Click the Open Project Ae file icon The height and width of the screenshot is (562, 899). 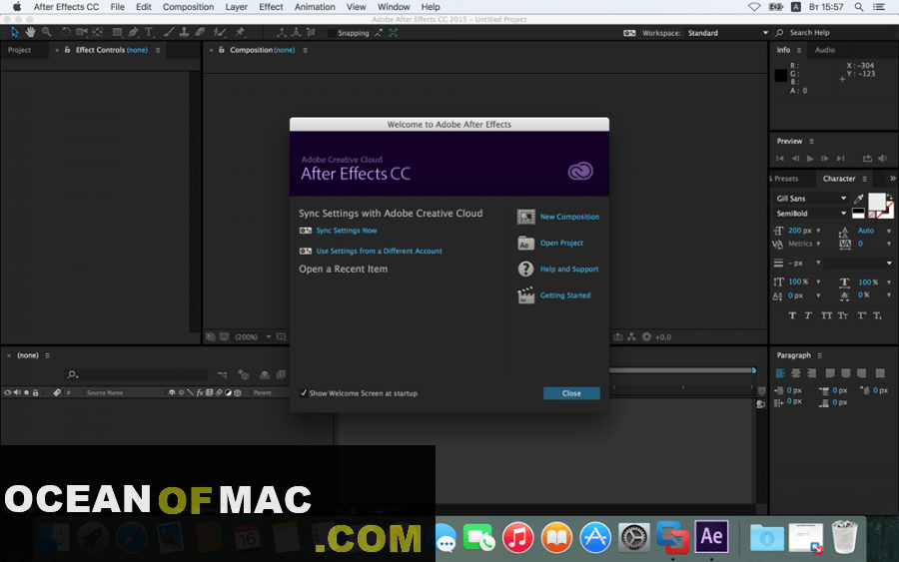pyautogui.click(x=525, y=243)
